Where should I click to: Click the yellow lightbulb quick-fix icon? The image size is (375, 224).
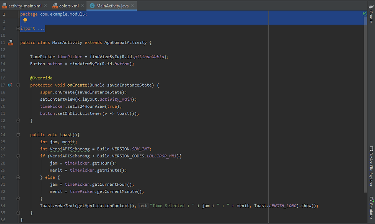click(x=25, y=21)
